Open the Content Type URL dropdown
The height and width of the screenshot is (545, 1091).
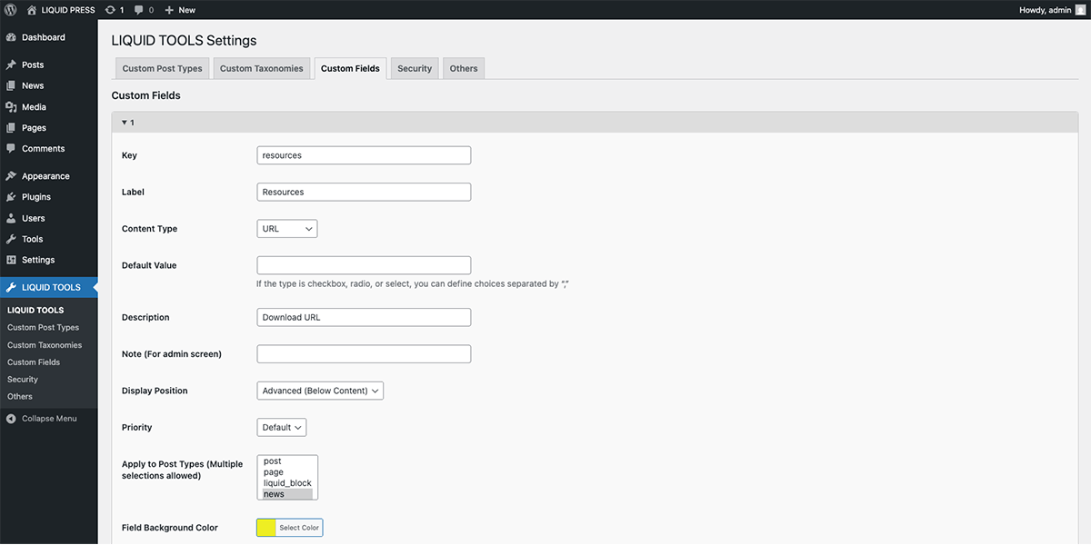287,229
